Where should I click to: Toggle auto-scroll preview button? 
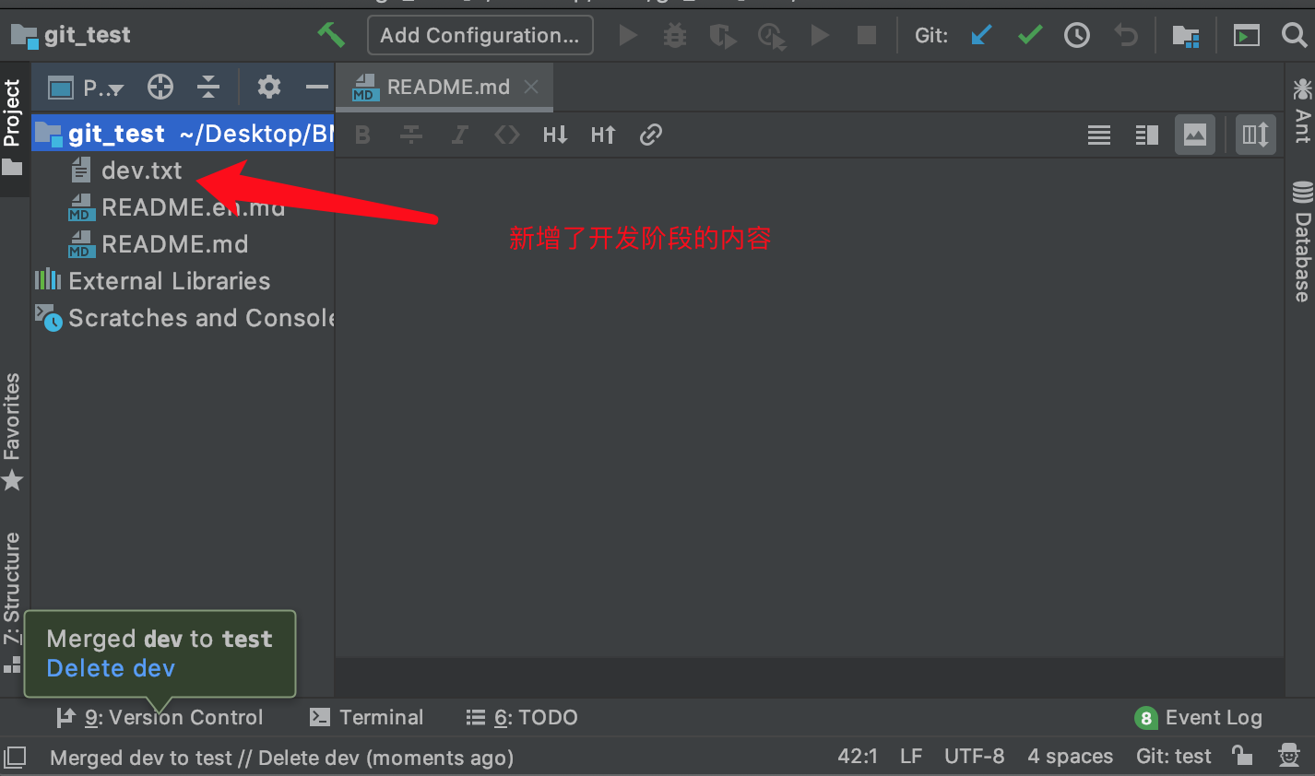[x=1256, y=135]
